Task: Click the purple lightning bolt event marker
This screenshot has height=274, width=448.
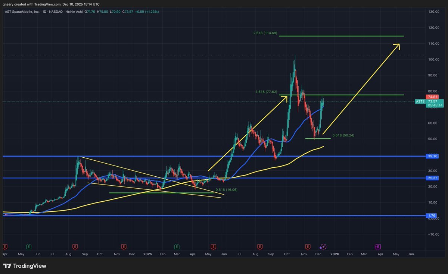Action: click(x=324, y=246)
